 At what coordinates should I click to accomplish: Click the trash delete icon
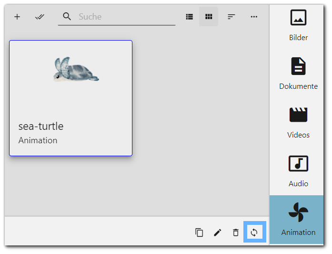click(236, 233)
